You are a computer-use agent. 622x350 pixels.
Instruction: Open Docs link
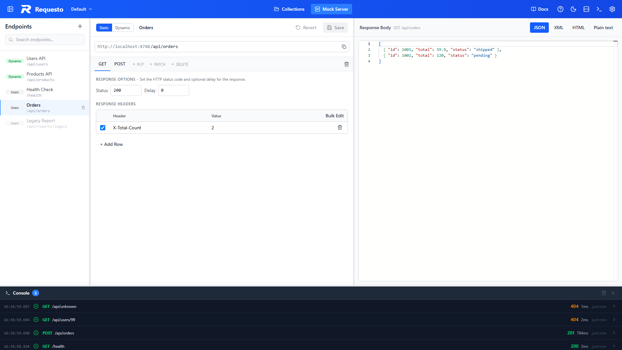pos(539,9)
